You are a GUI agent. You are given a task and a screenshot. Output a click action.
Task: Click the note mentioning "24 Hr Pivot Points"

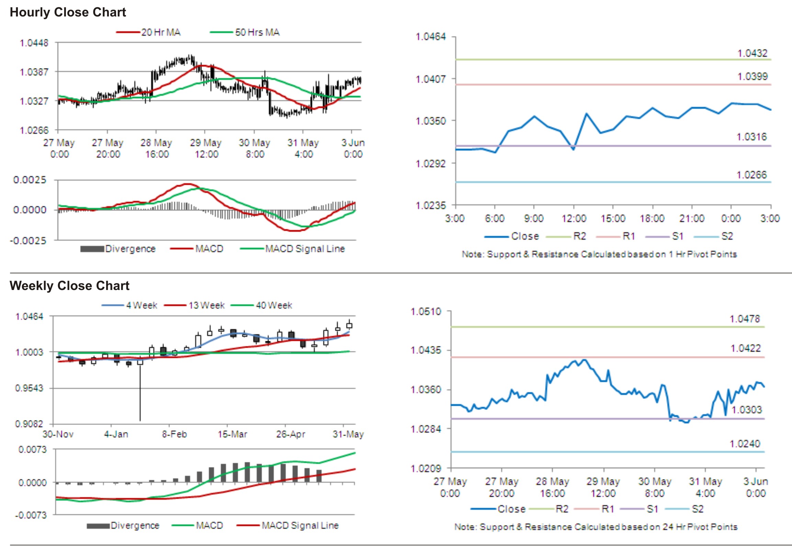[x=596, y=527]
